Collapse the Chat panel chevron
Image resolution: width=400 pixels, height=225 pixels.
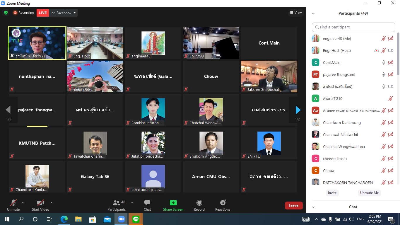pyautogui.click(x=313, y=207)
